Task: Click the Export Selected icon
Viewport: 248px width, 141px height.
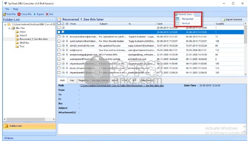Action: 224,20
